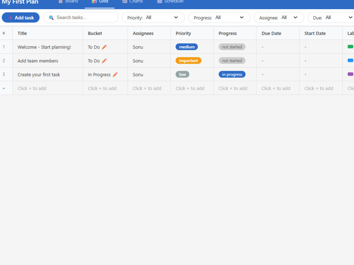
Task: Click the blue label swatch in row 2
Action: click(350, 60)
